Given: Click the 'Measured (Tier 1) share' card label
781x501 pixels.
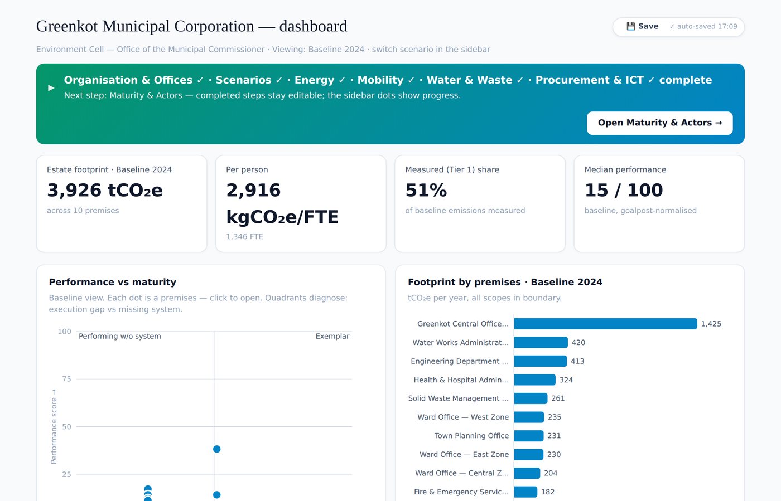Looking at the screenshot, I should pyautogui.click(x=452, y=169).
